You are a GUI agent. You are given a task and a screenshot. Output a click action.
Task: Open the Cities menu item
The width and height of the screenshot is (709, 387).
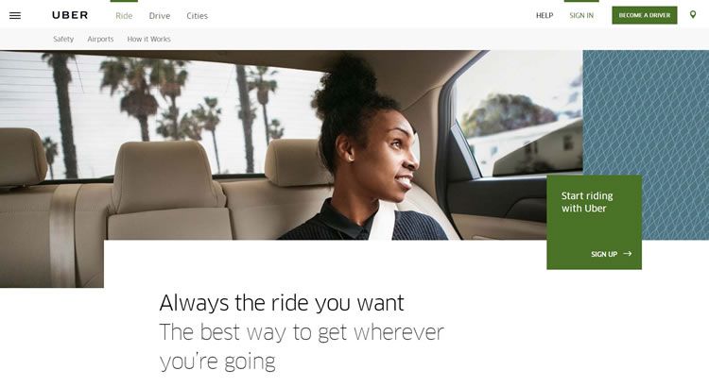coord(198,16)
